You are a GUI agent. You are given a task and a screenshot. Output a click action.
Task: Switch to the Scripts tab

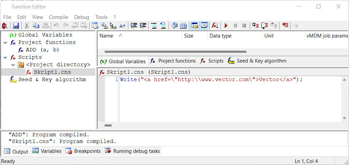(x=212, y=61)
